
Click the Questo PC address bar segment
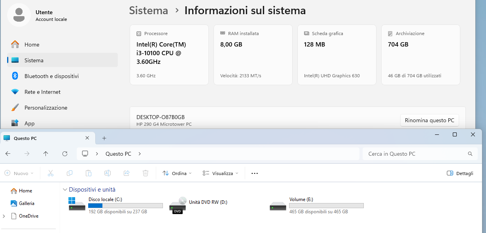(118, 154)
